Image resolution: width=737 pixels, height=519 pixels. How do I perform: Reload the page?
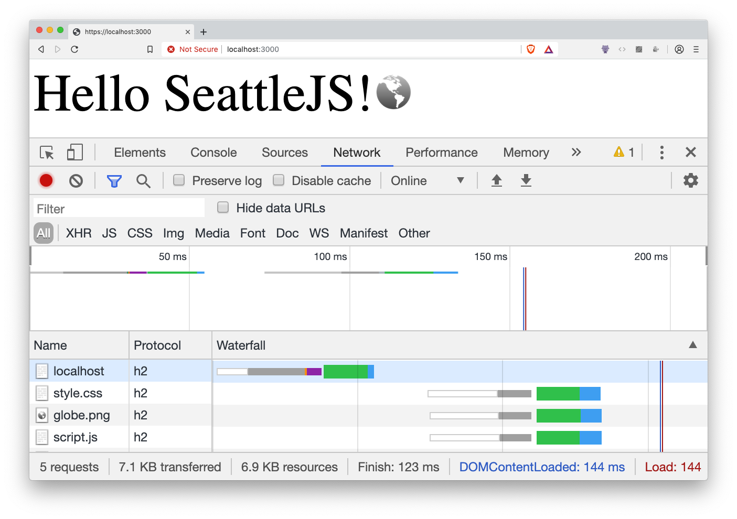click(74, 49)
